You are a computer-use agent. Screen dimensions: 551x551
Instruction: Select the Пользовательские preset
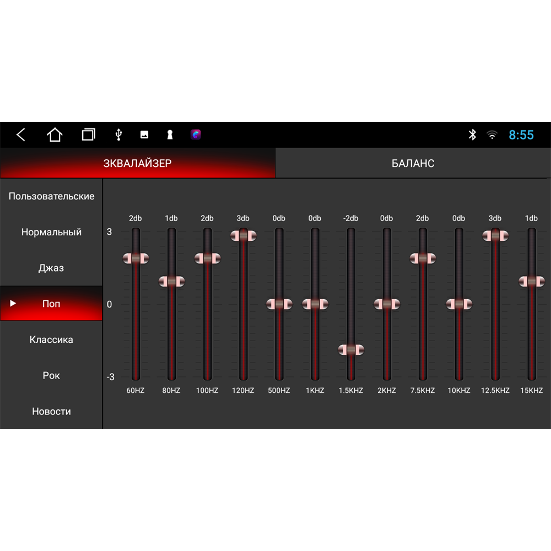click(x=51, y=196)
